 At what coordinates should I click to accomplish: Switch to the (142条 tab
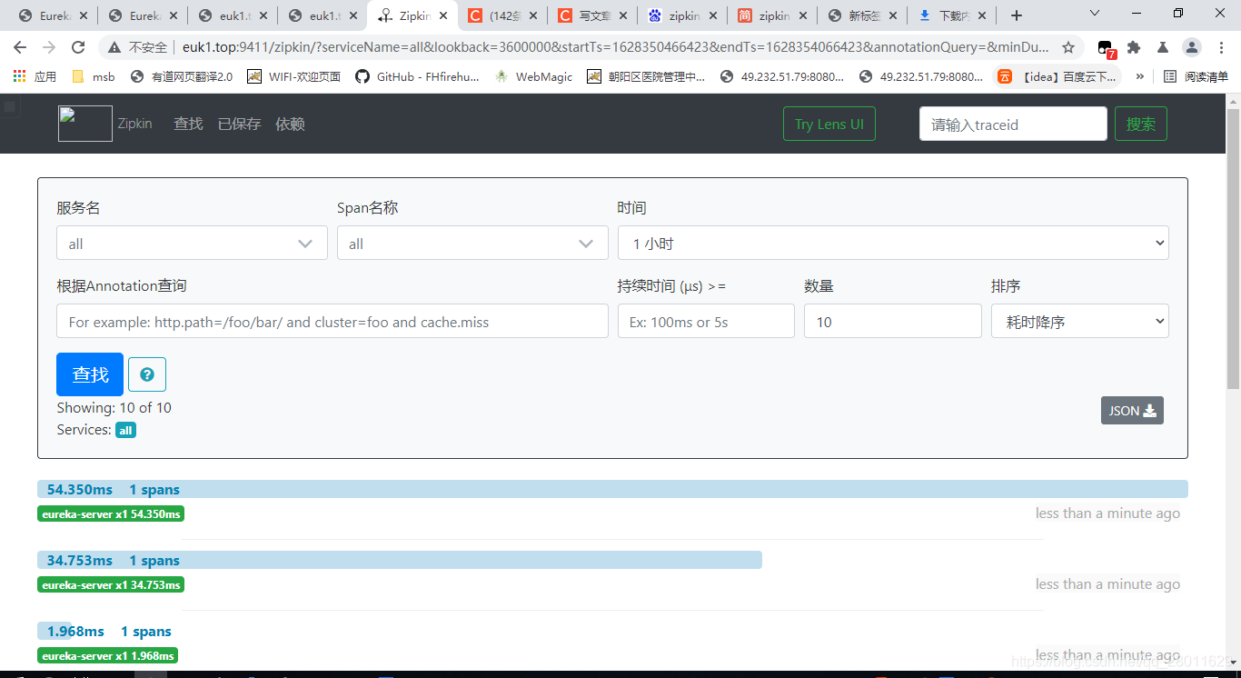[x=504, y=15]
